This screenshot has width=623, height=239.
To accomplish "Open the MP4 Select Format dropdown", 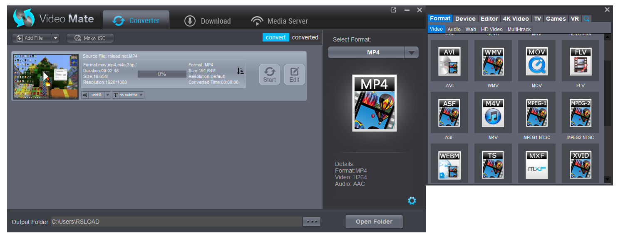I will (412, 53).
